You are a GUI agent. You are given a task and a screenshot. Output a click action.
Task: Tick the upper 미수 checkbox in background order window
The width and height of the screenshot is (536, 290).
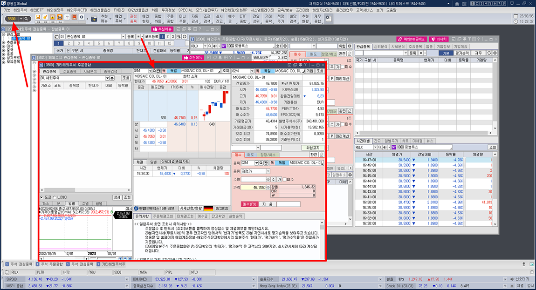[x=343, y=67]
